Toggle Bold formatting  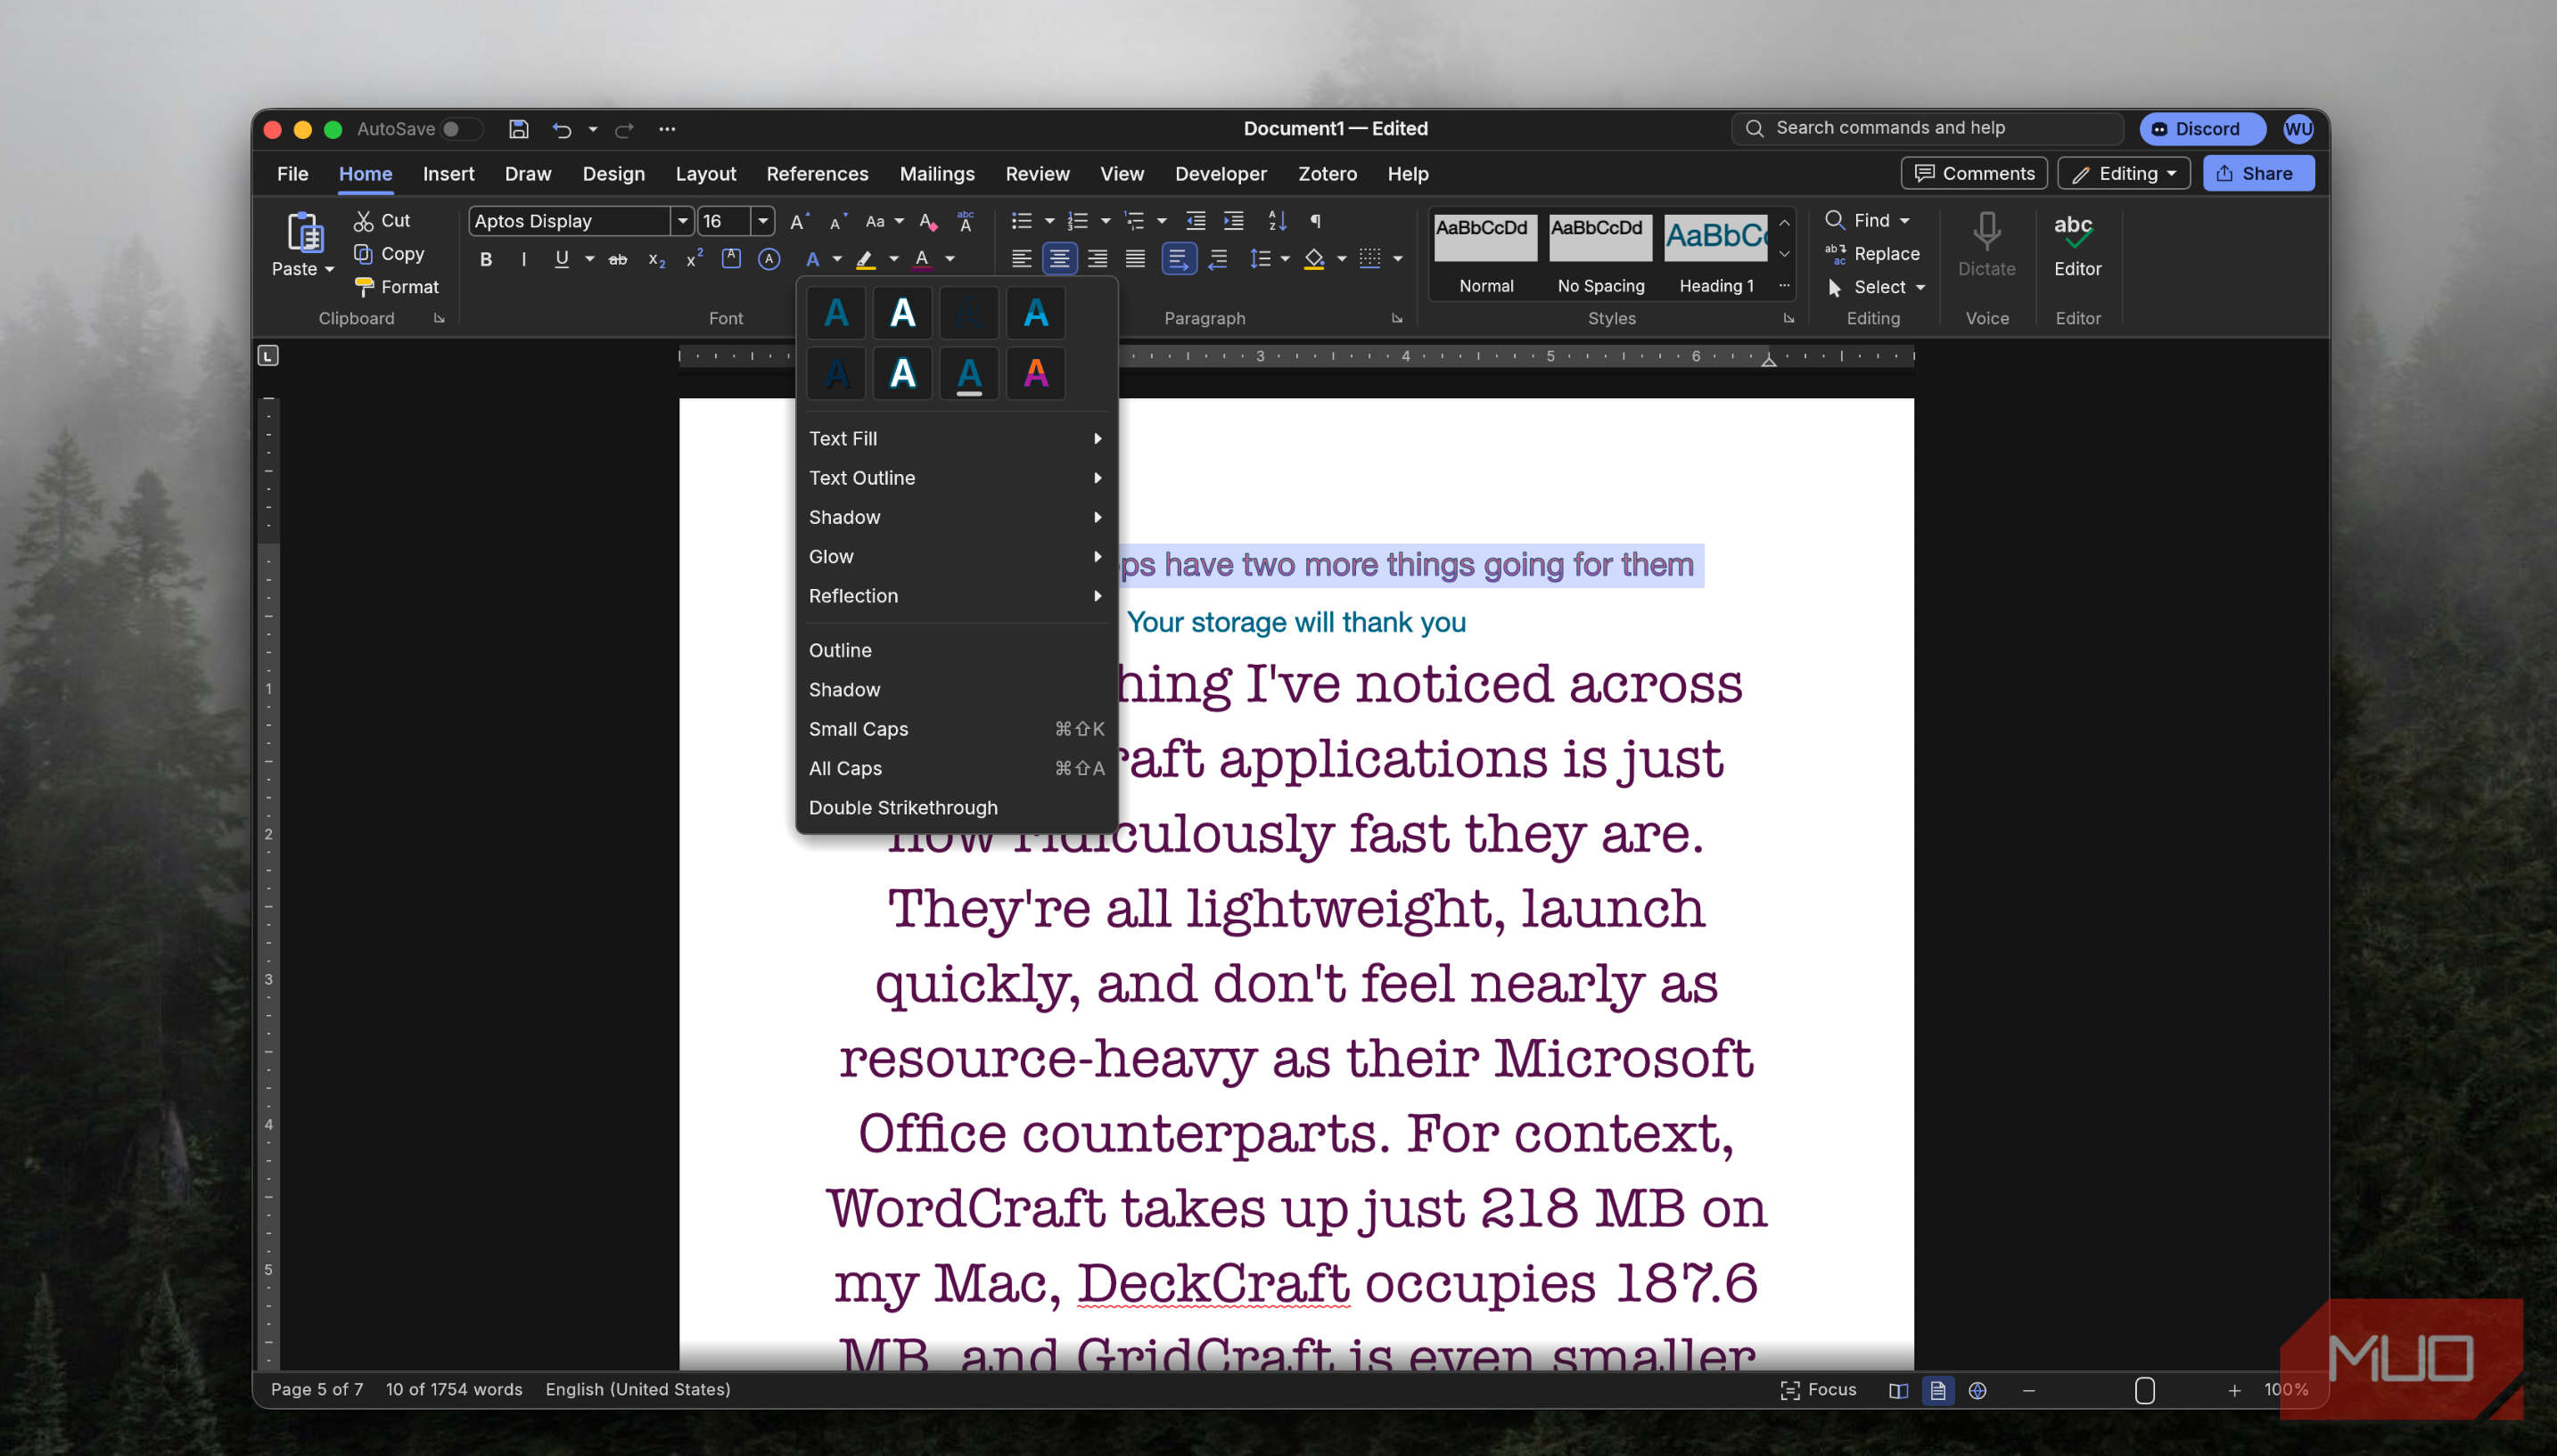tap(486, 260)
